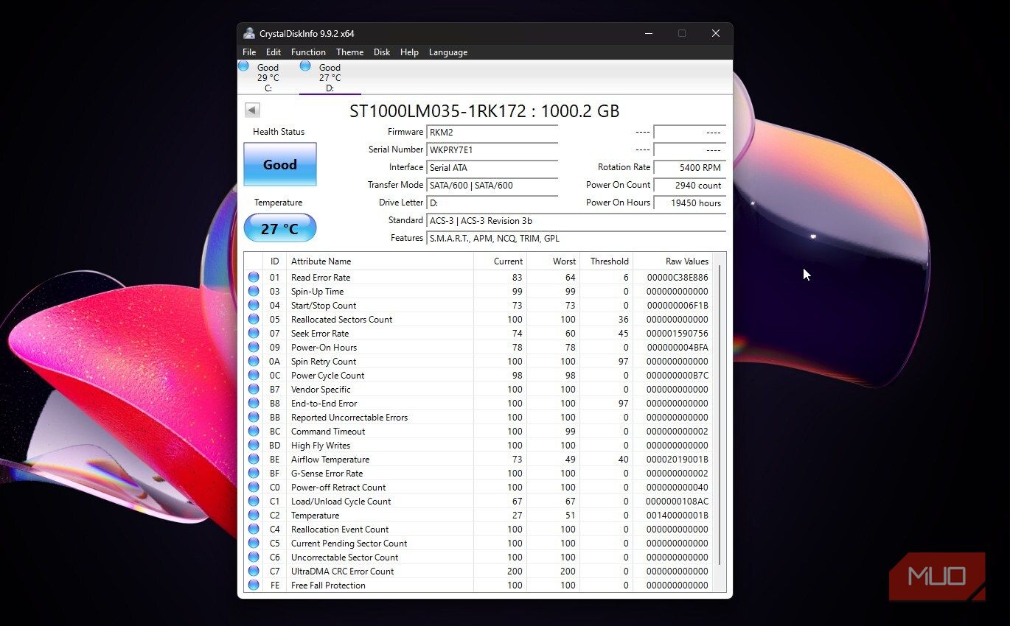Click the previous disk arrow icon

point(252,110)
